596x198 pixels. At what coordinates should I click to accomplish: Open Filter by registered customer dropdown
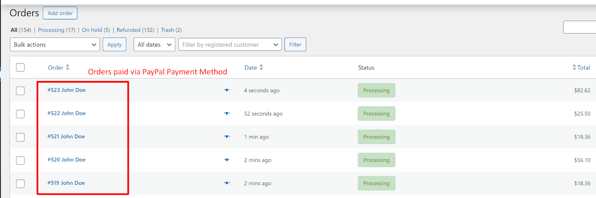(x=230, y=45)
